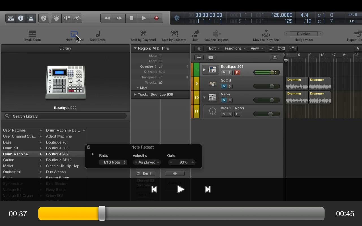
Task: Select the Guitar library category
Action: (x=8, y=160)
